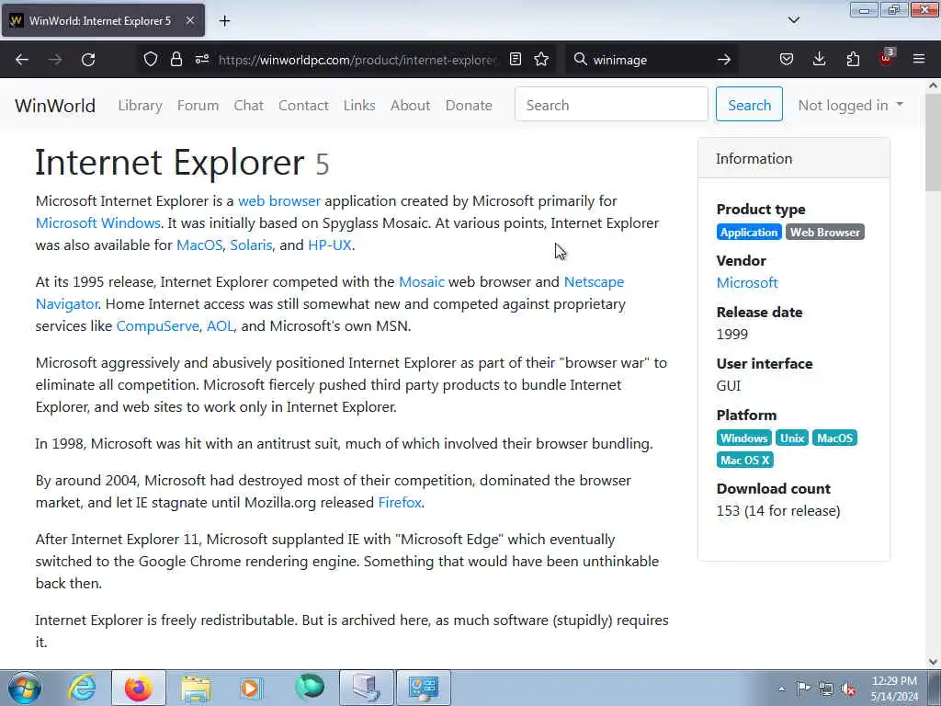Click the blue Search button
The image size is (941, 706).
click(749, 104)
